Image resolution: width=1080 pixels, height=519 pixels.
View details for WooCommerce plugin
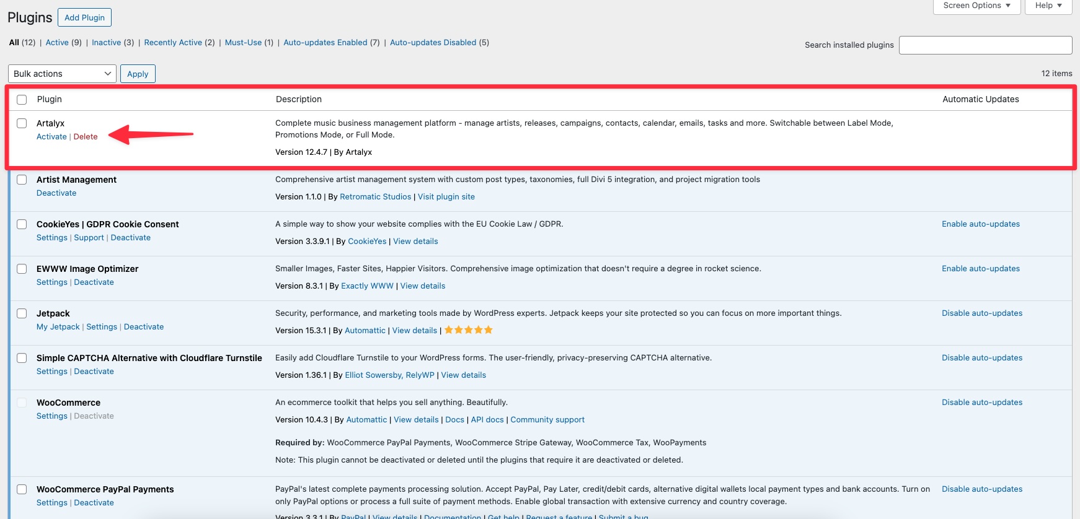(416, 420)
